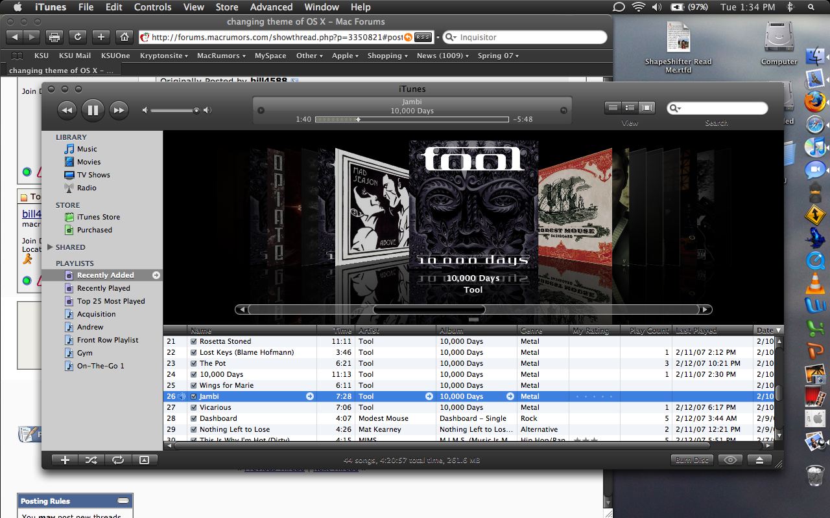Viewport: 830px width, 518px height.
Task: Open VLC cone icon in Dock
Action: [815, 284]
